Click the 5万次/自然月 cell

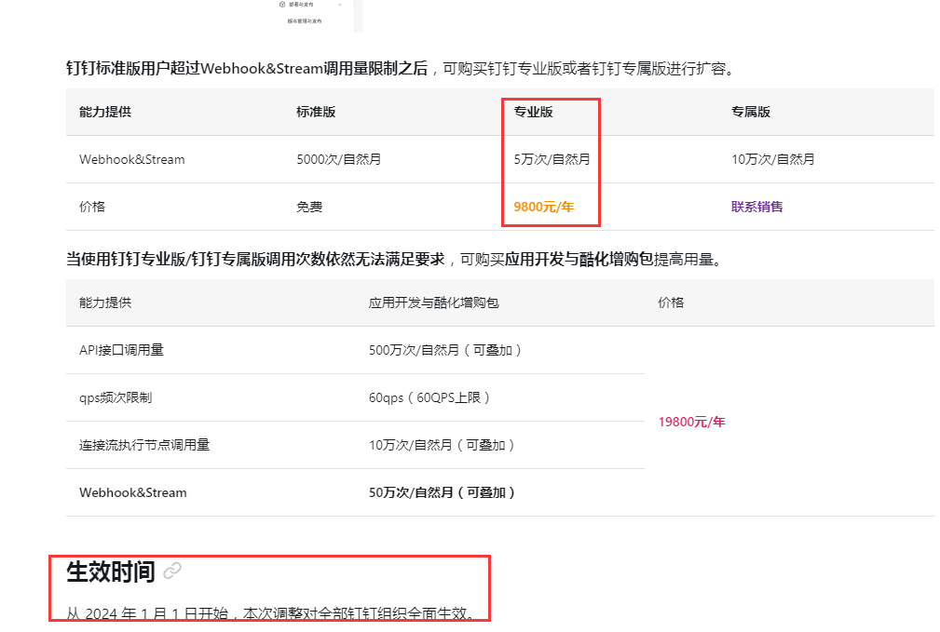click(552, 159)
